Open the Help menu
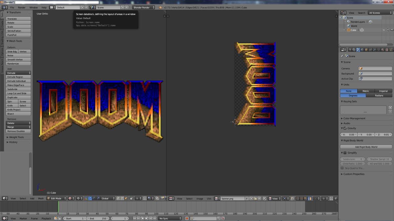The height and width of the screenshot is (221, 394). [44, 7]
